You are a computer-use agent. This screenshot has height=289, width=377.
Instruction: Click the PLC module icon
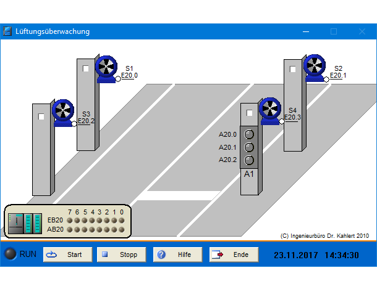tap(25, 223)
